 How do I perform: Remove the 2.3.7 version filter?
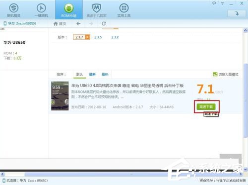[87, 37]
